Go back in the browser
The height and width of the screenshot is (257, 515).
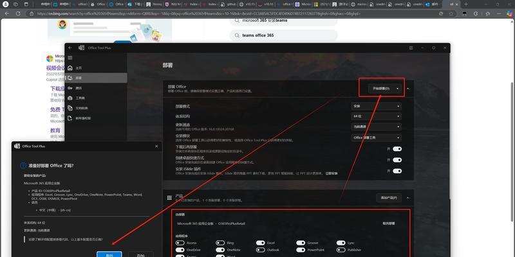[x=7, y=13]
